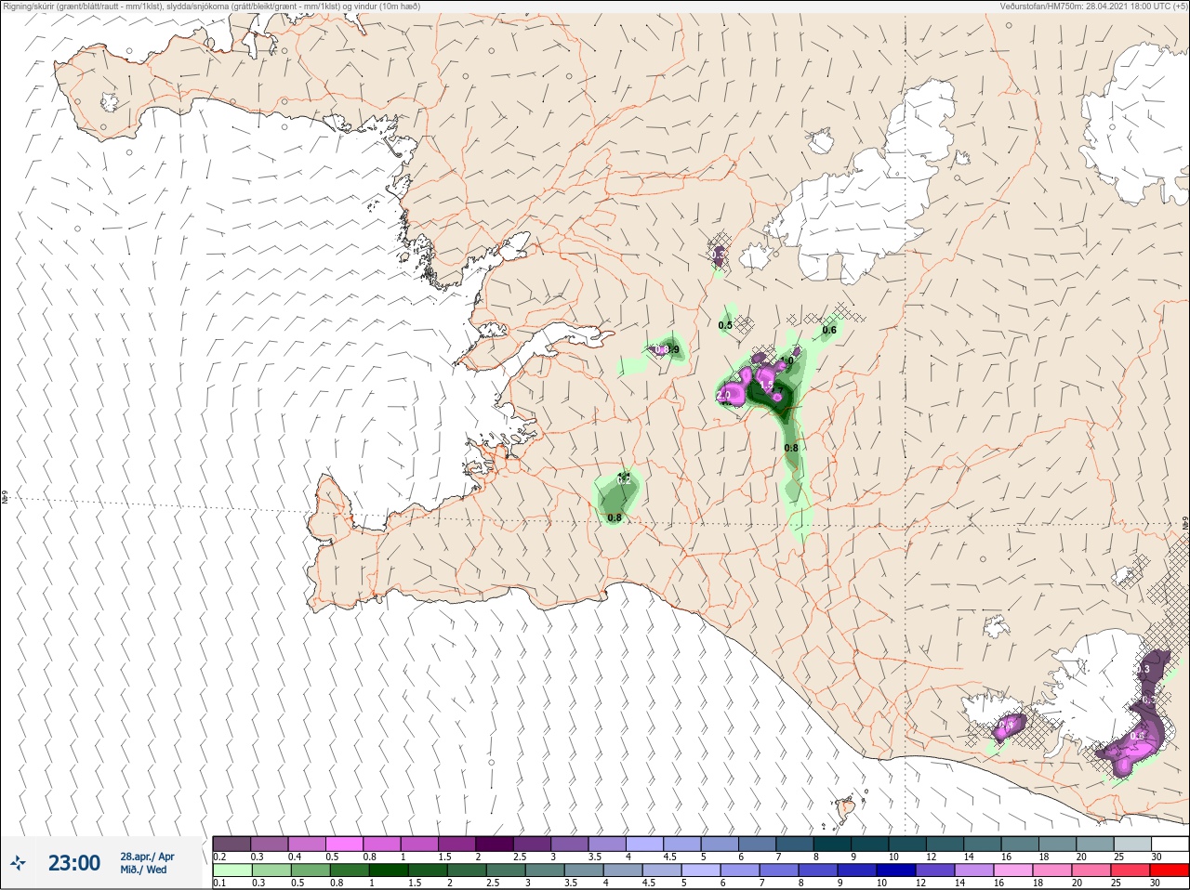Image resolution: width=1190 pixels, height=890 pixels.
Task: Click the small island off the south coast
Action: pos(845,809)
